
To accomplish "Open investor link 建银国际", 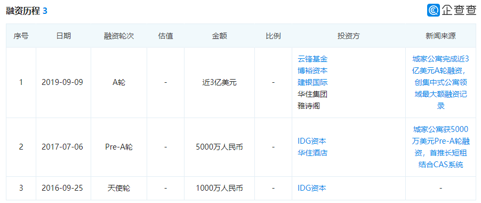I will pyautogui.click(x=312, y=82).
